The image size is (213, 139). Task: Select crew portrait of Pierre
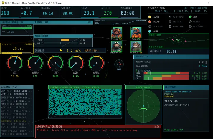click(x=117, y=33)
